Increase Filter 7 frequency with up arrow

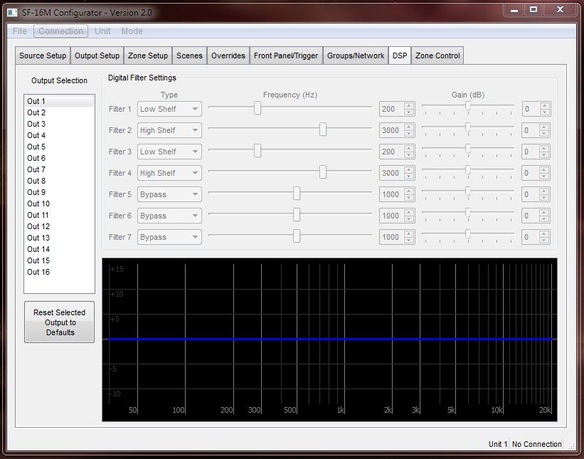click(x=409, y=233)
